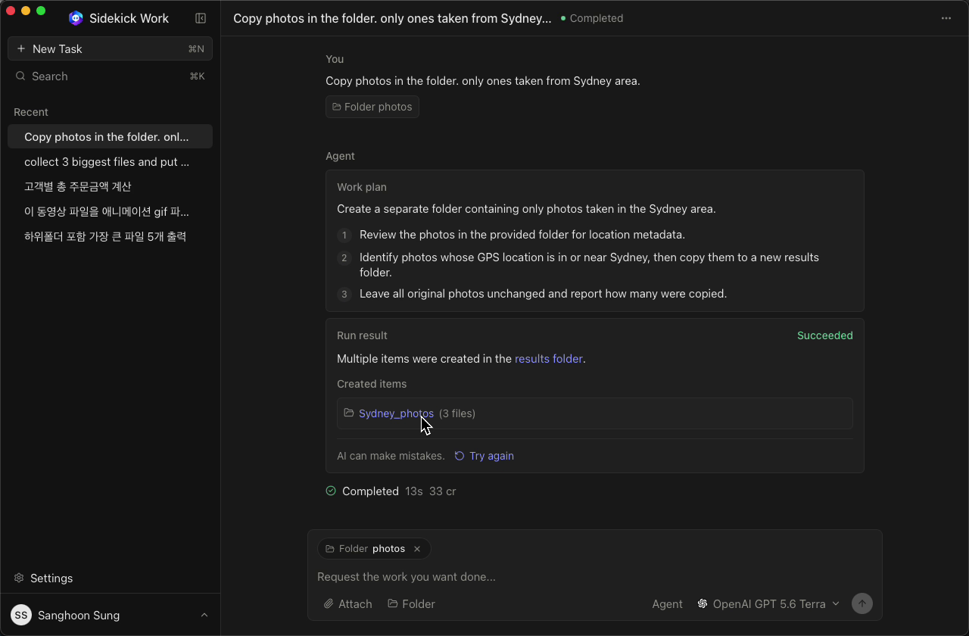Click step 1 'Review the photos' text
The width and height of the screenshot is (969, 636).
click(x=522, y=235)
